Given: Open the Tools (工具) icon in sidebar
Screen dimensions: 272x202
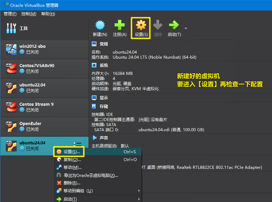Looking at the screenshot, I should (12, 29).
